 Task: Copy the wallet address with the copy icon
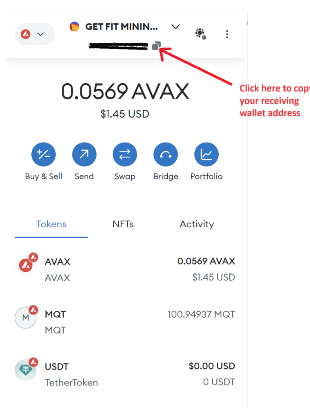click(x=156, y=46)
